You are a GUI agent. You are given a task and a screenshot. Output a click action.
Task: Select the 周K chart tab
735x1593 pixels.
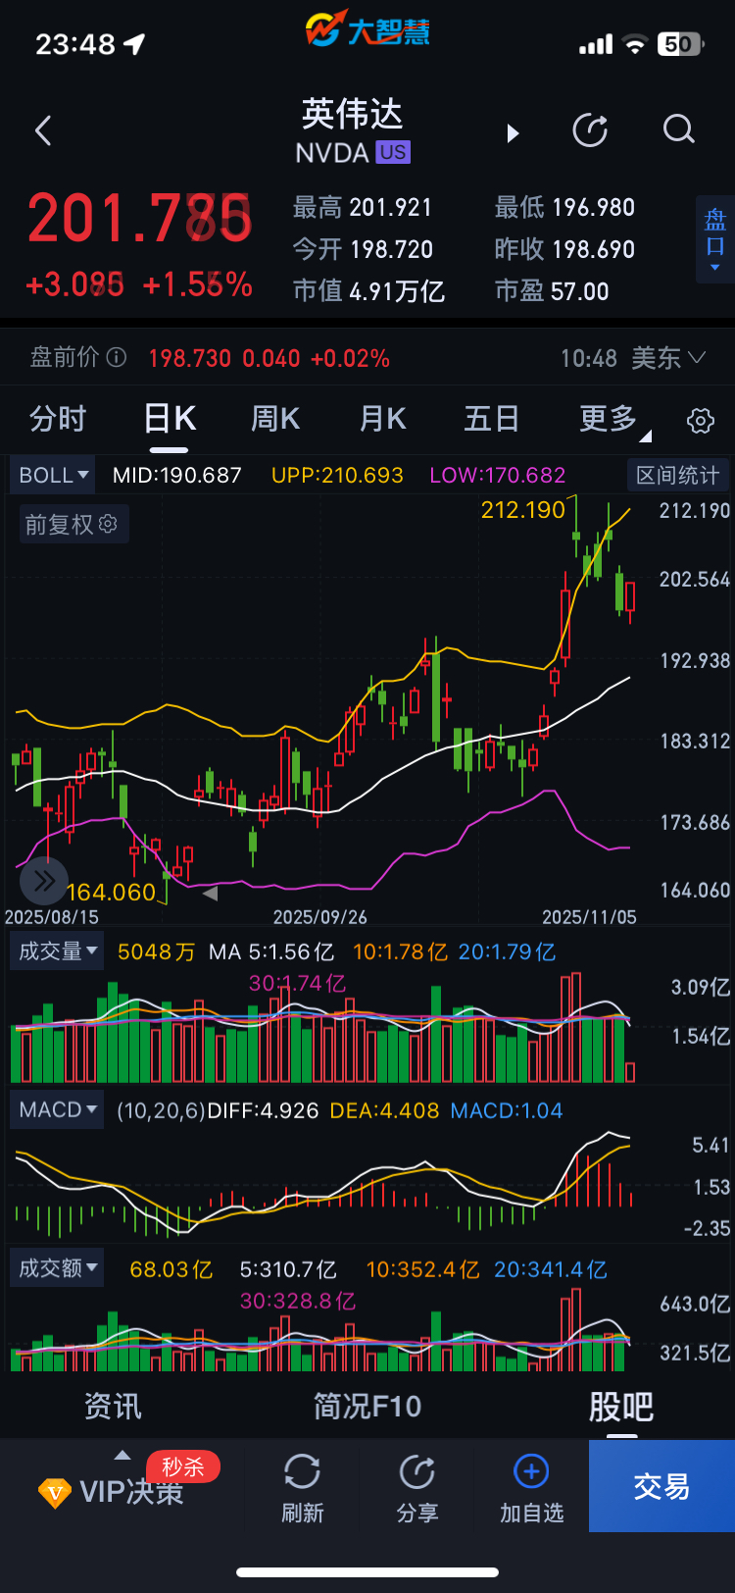coord(275,419)
